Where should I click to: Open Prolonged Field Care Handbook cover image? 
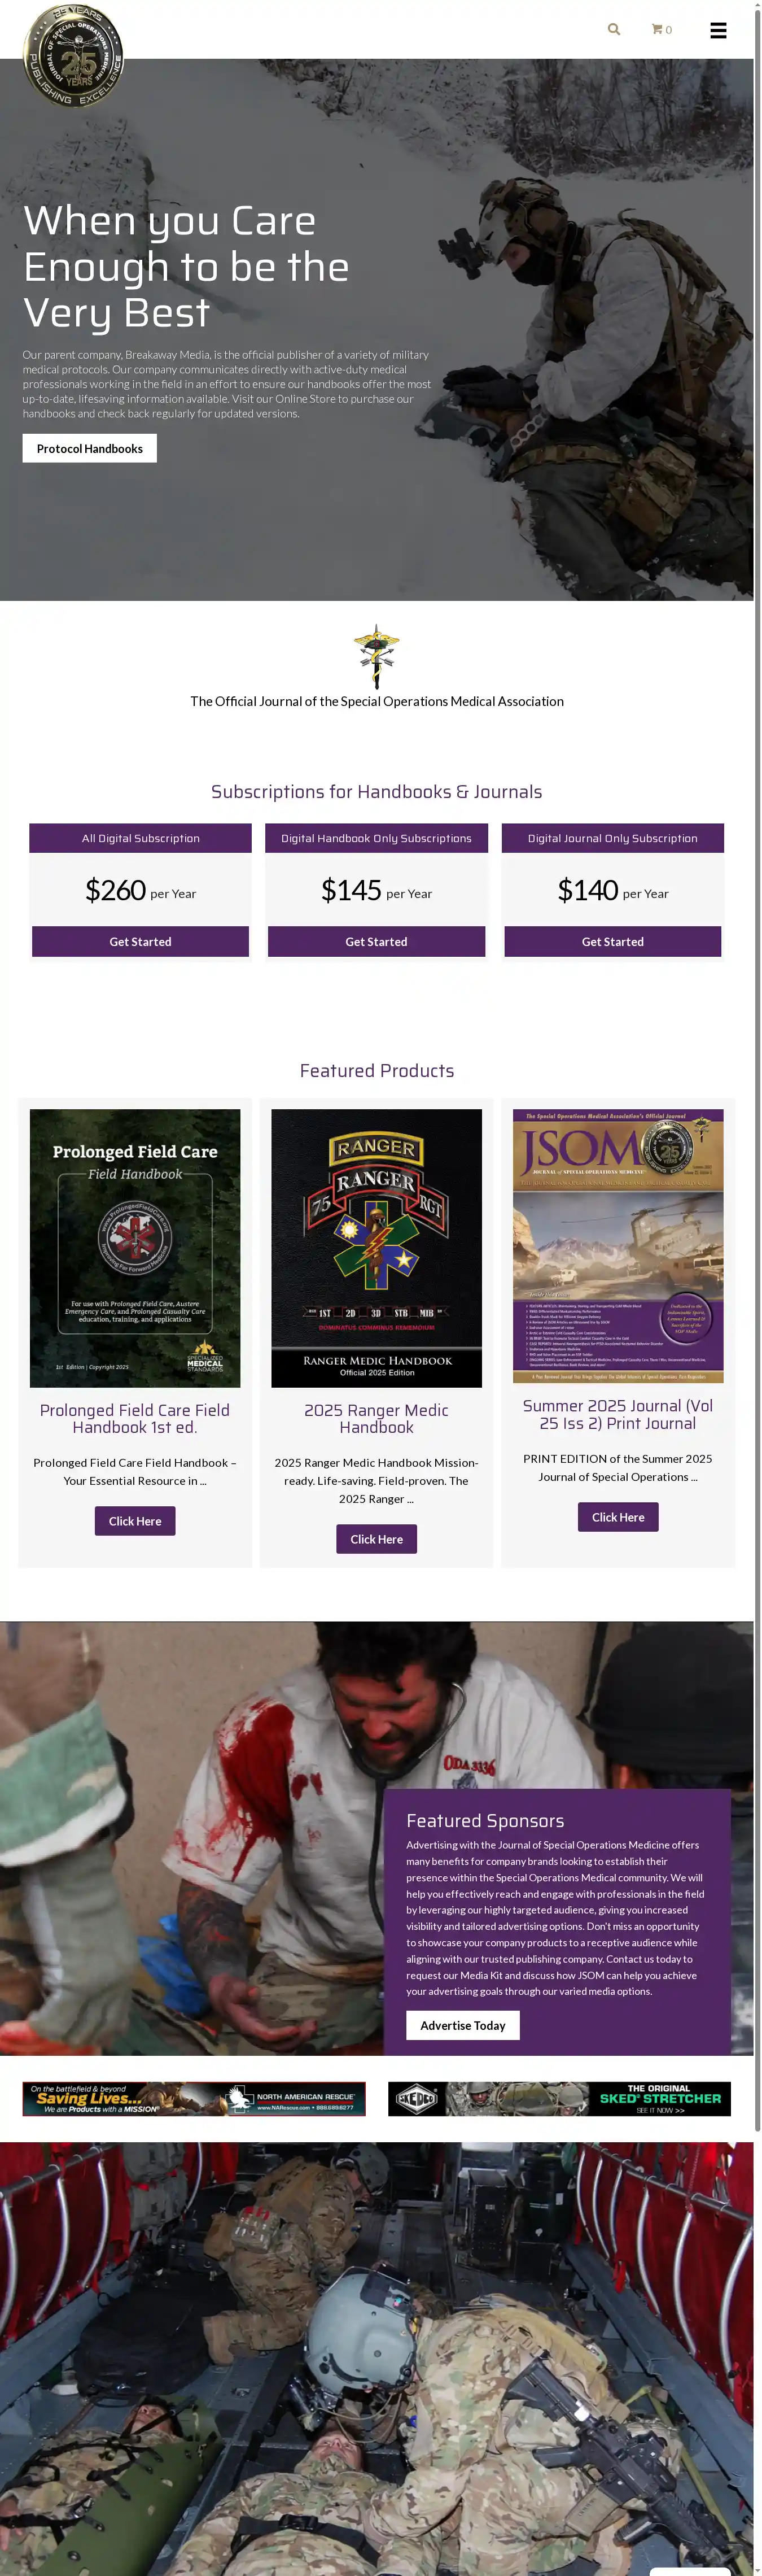click(x=135, y=1248)
